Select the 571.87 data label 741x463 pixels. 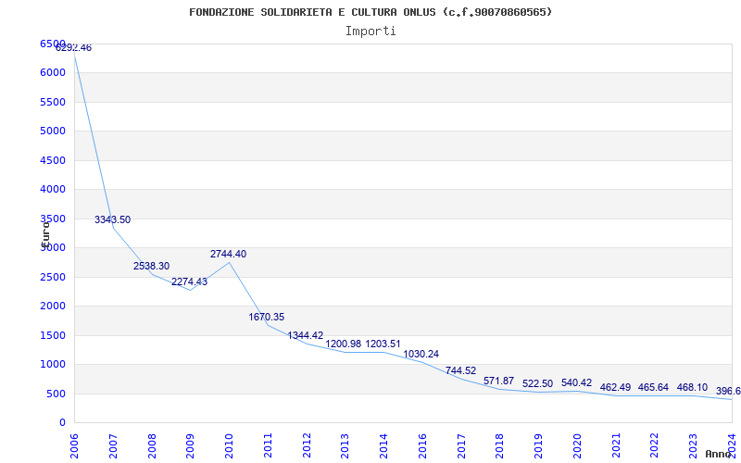pyautogui.click(x=499, y=381)
